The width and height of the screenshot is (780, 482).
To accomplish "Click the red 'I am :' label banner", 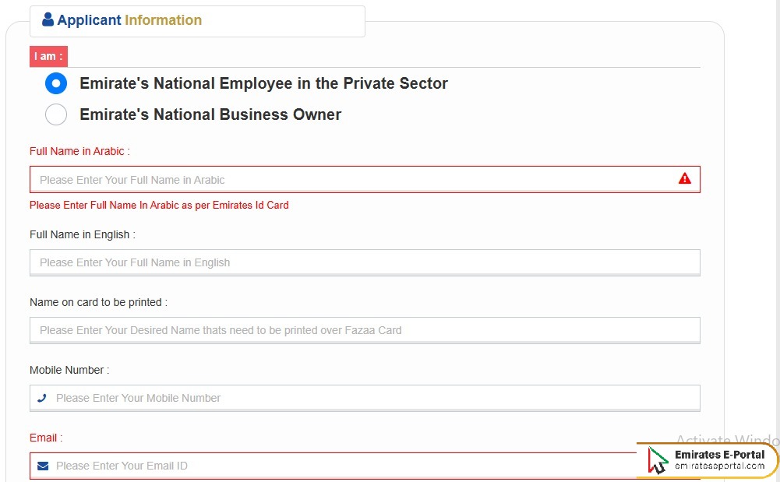I will click(x=48, y=56).
